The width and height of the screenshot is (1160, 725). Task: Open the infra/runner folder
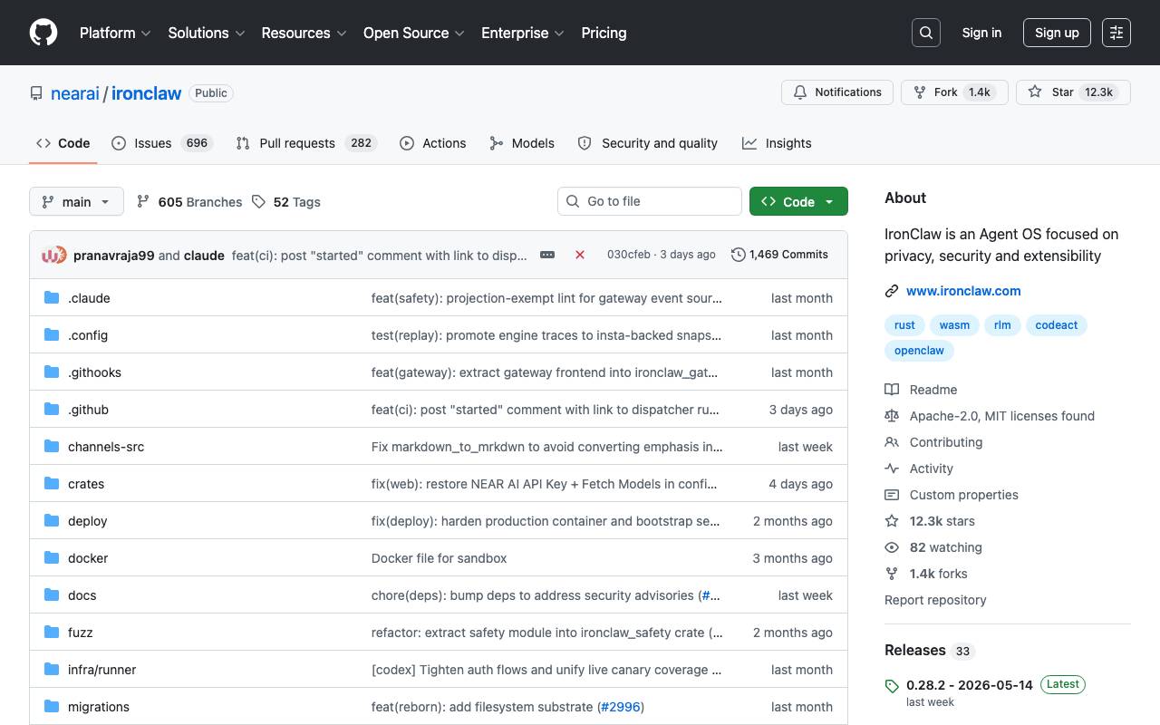point(101,670)
